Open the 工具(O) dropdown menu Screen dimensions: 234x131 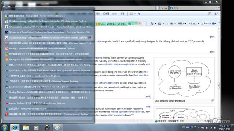[206, 24]
